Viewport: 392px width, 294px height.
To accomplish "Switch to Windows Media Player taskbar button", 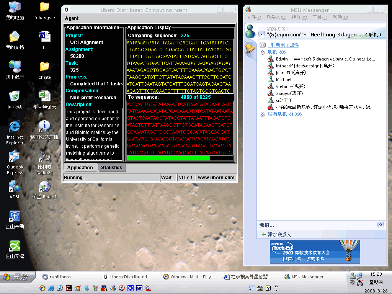I will [189, 277].
